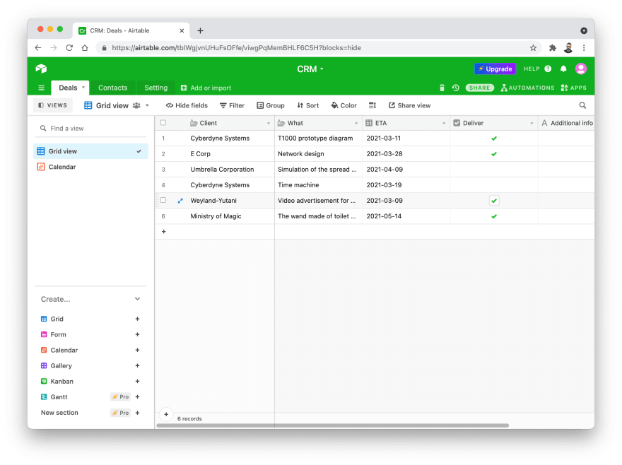Click the SHARE button

480,88
